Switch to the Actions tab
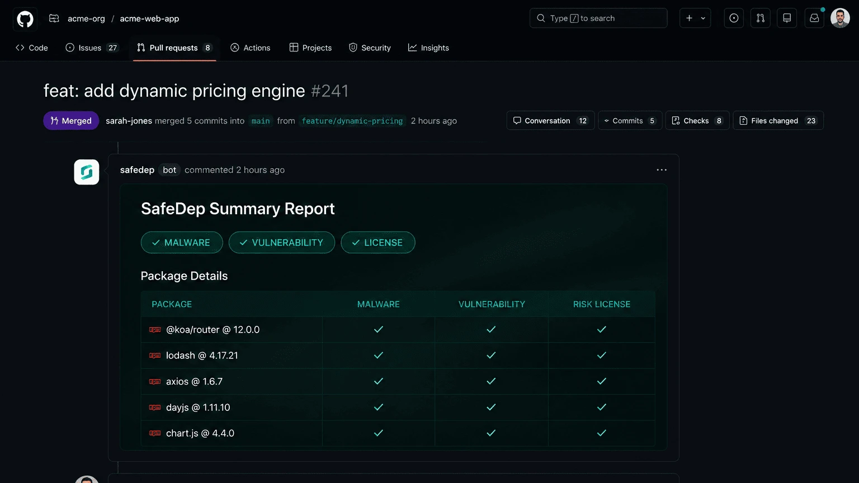The width and height of the screenshot is (859, 483). (251, 48)
